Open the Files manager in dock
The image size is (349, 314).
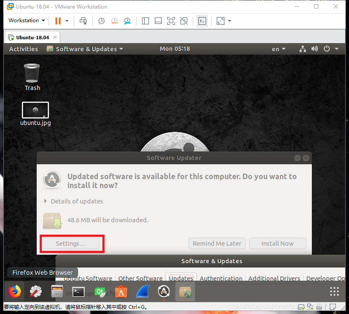click(x=57, y=291)
